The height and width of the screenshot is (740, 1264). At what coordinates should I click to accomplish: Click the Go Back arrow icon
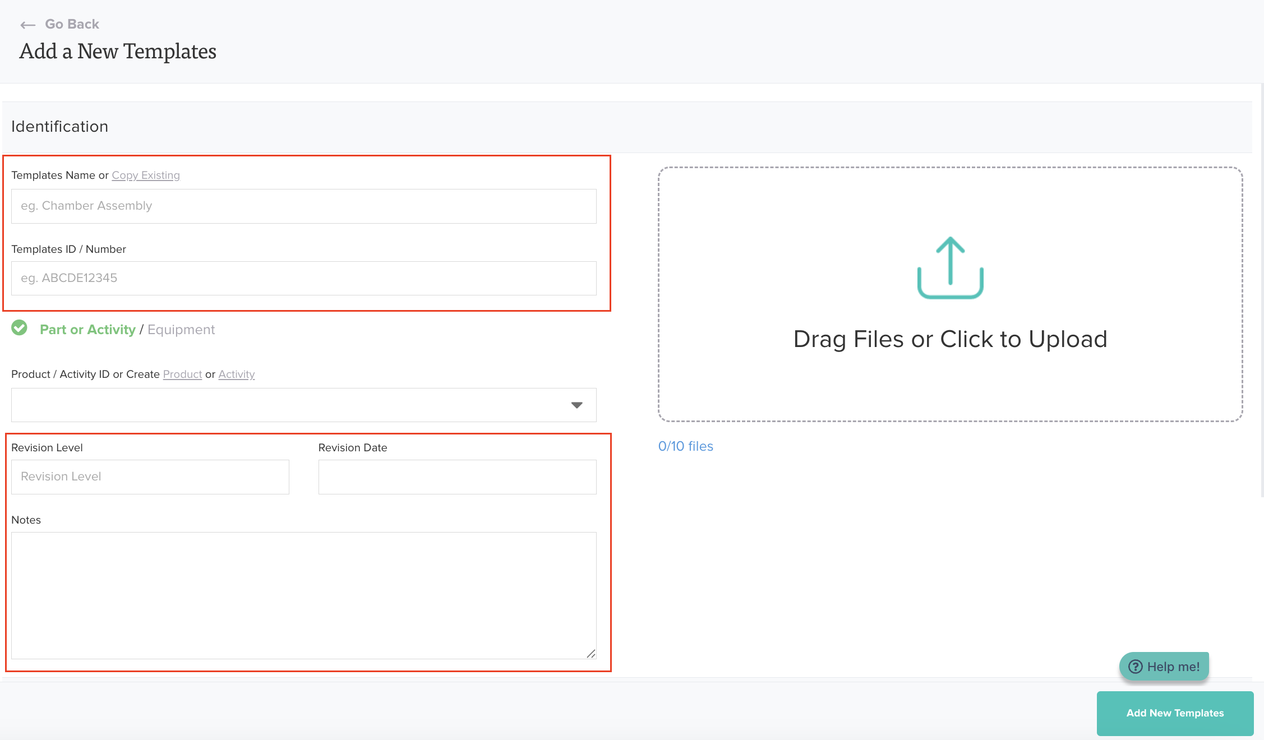point(27,25)
